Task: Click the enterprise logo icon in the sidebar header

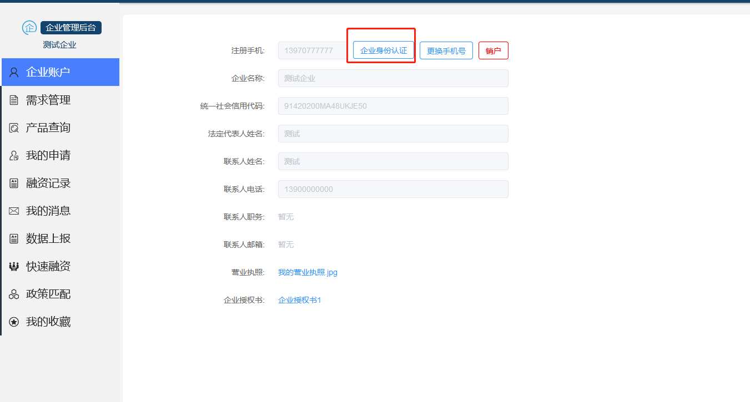Action: 29,27
